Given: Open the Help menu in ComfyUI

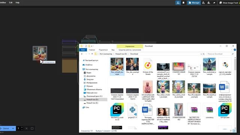Looking at the screenshot, I should click(18, 3).
